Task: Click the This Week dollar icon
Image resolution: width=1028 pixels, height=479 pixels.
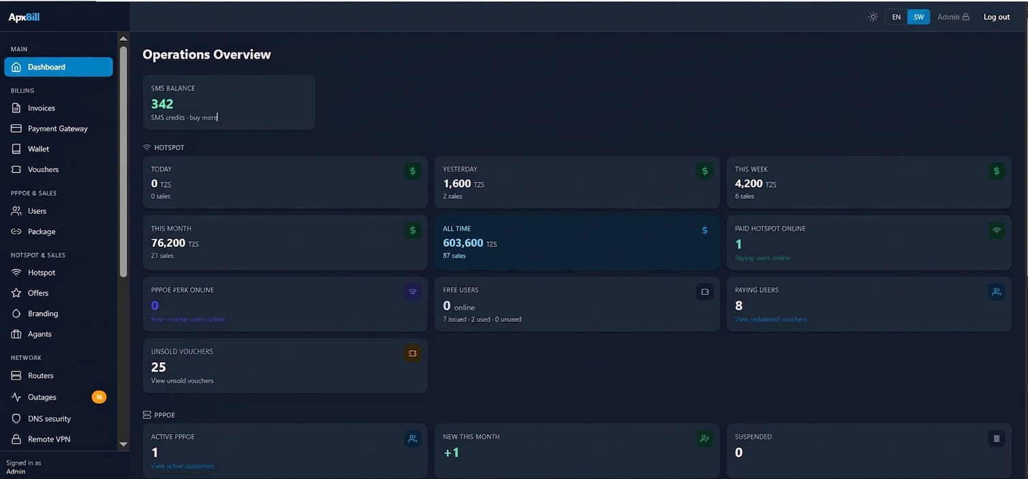Action: (997, 171)
